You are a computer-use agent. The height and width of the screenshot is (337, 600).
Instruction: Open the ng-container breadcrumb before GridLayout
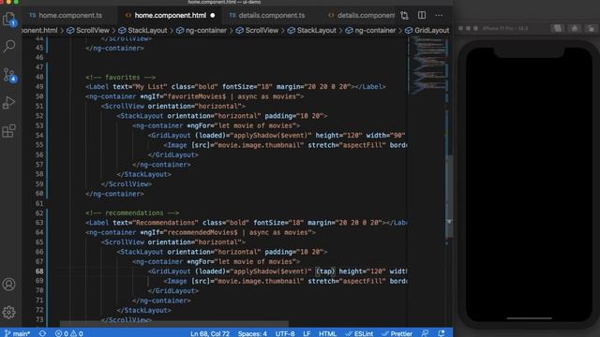click(370, 30)
